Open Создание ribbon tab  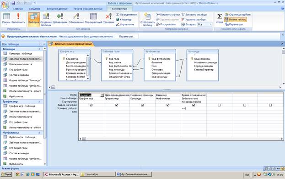34,9
